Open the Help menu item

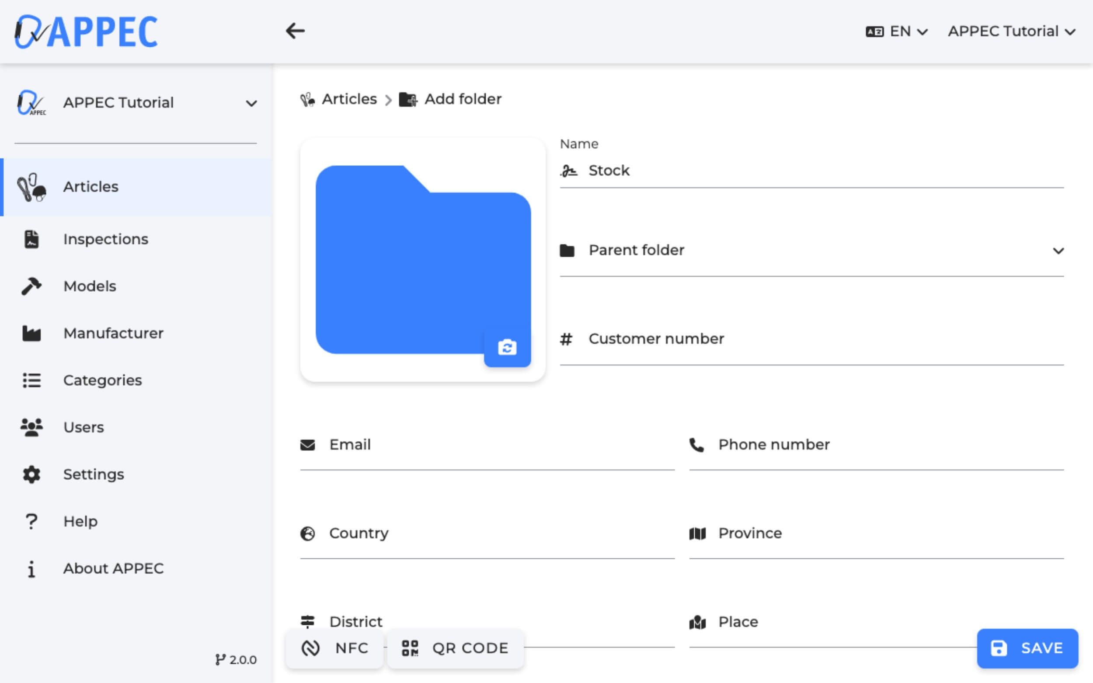[x=80, y=521]
